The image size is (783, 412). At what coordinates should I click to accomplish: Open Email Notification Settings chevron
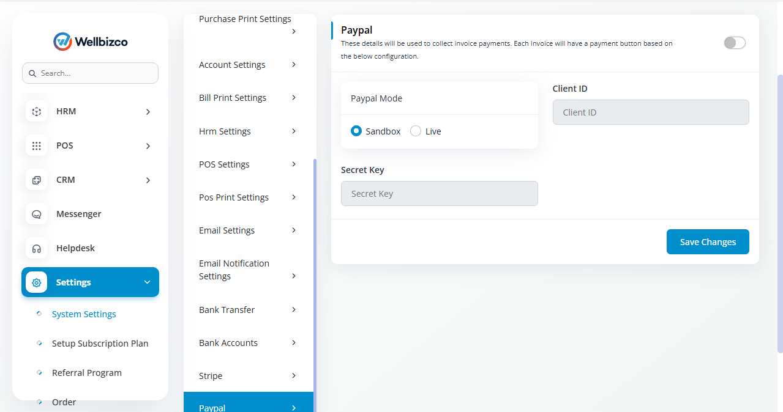[294, 276]
